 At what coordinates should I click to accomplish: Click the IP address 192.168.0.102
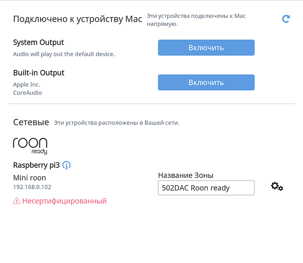(x=32, y=187)
